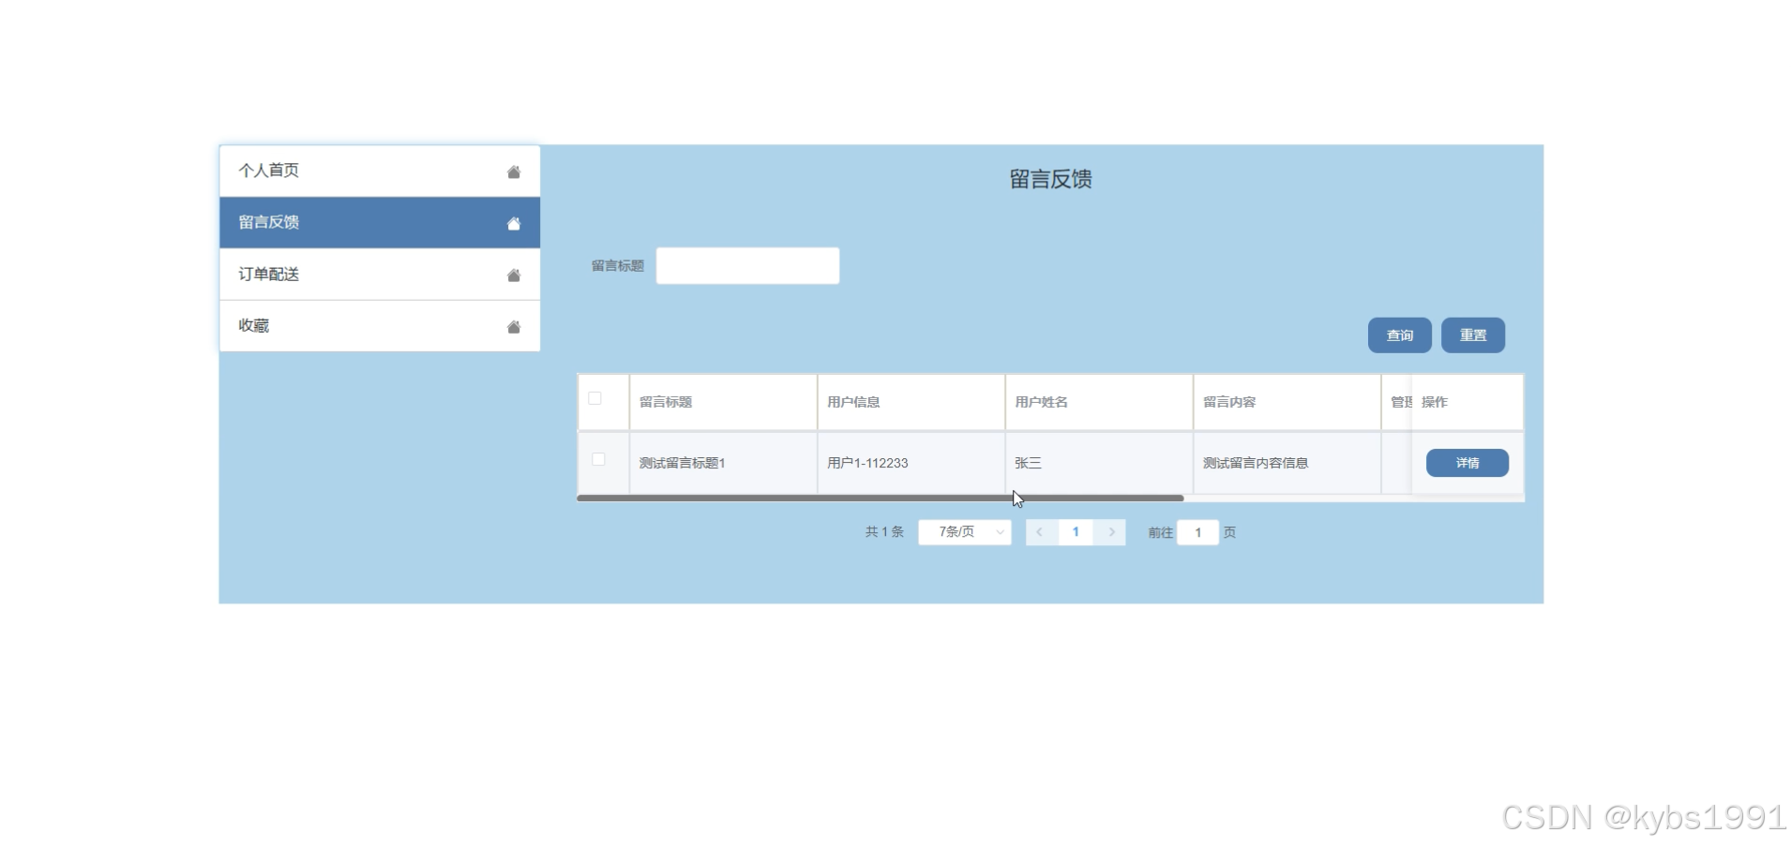
Task: Click cell 测试留言内容信息
Action: coord(1287,463)
